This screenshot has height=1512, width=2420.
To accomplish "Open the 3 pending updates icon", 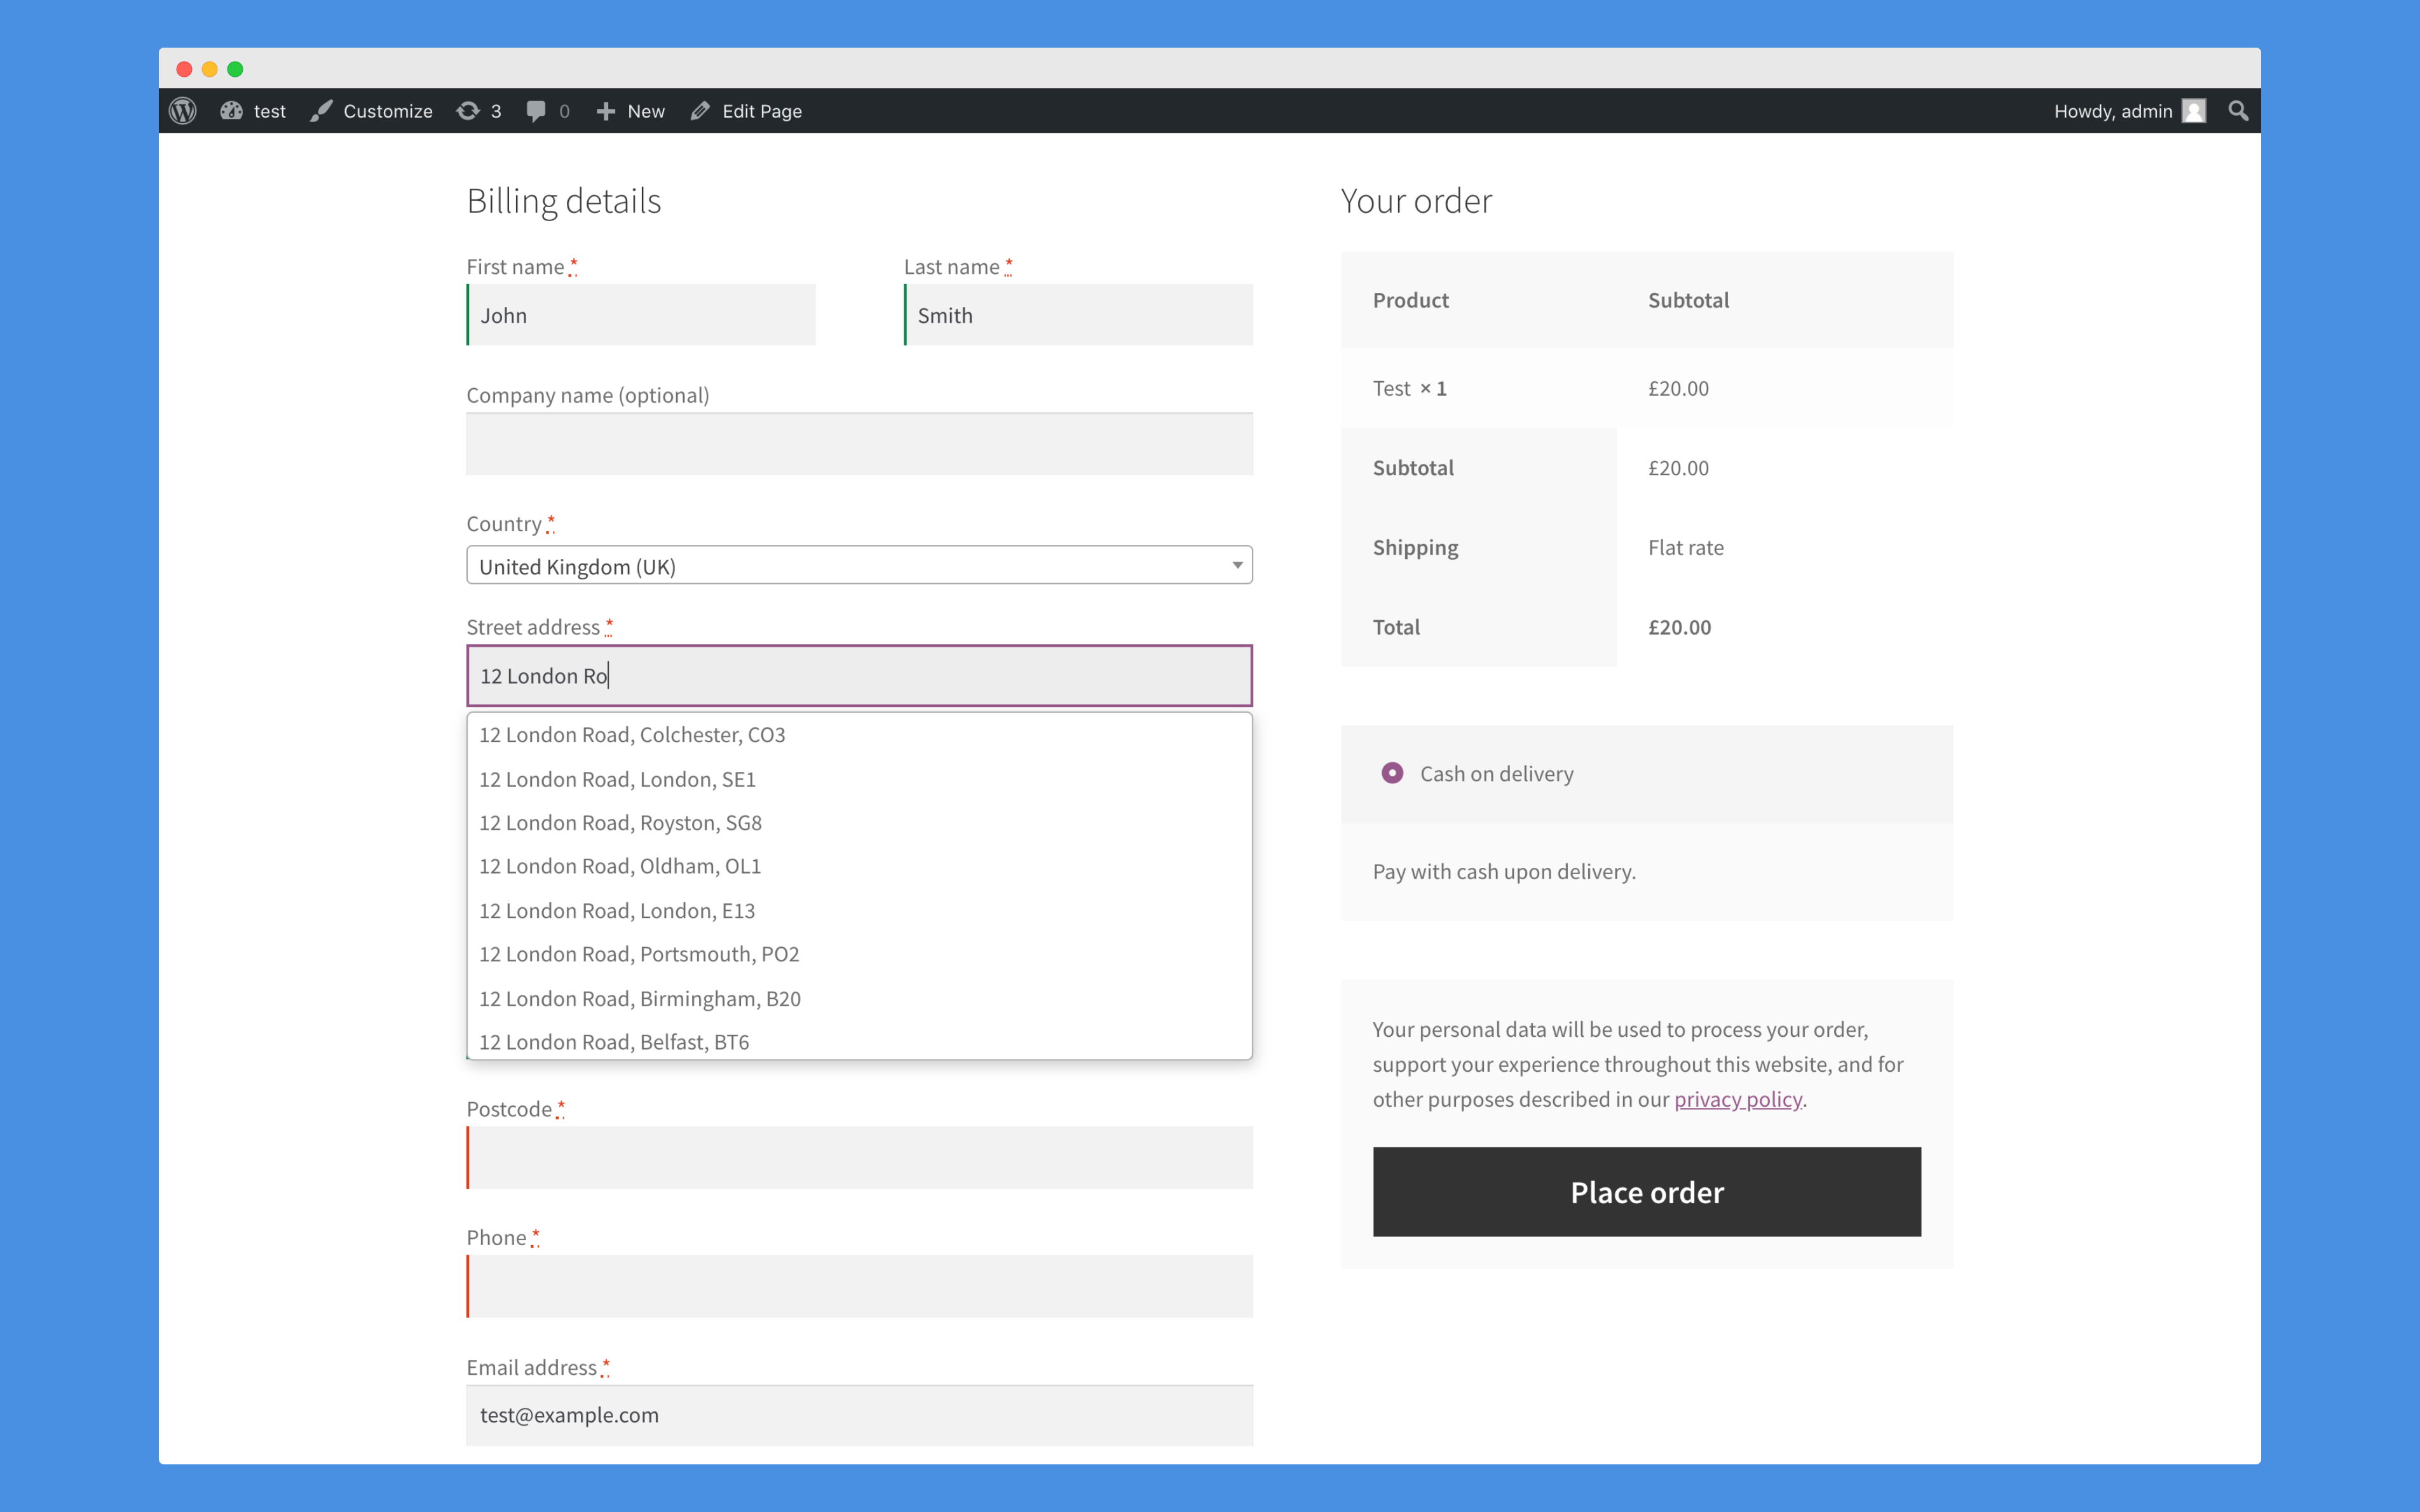I will [x=468, y=111].
